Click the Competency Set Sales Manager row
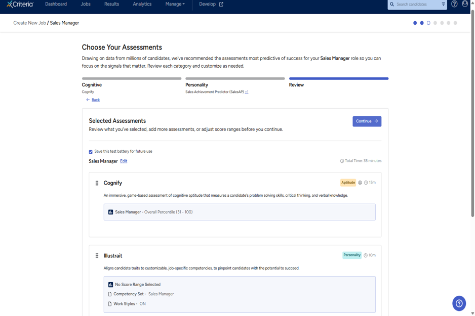The image size is (475, 316). click(141, 294)
